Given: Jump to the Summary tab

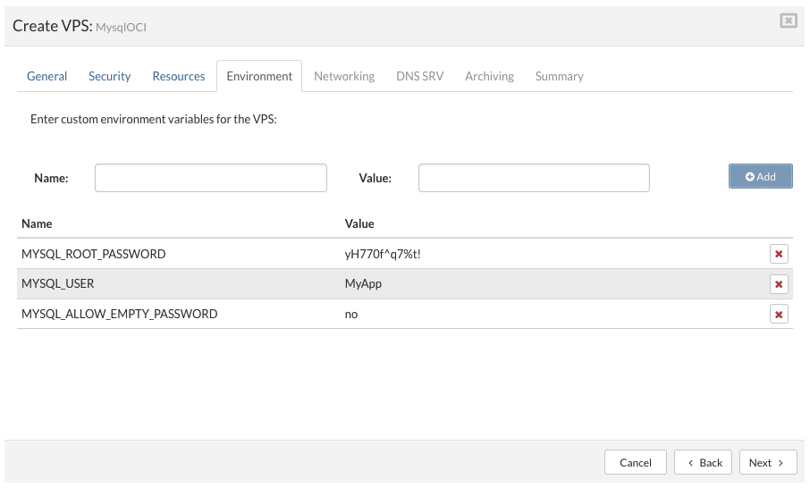Looking at the screenshot, I should tap(559, 76).
